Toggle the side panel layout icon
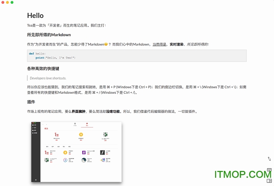The height and width of the screenshot is (186, 274). (x=269, y=181)
